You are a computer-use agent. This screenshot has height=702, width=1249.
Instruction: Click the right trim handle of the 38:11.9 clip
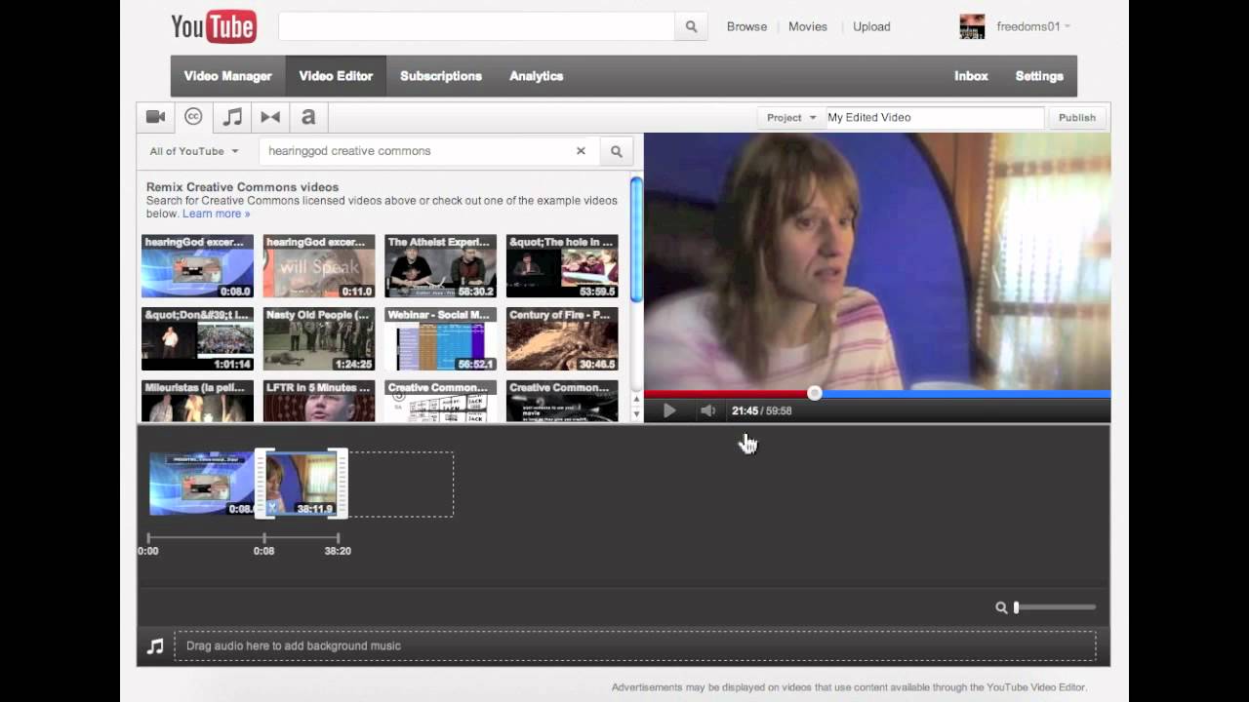[342, 484]
